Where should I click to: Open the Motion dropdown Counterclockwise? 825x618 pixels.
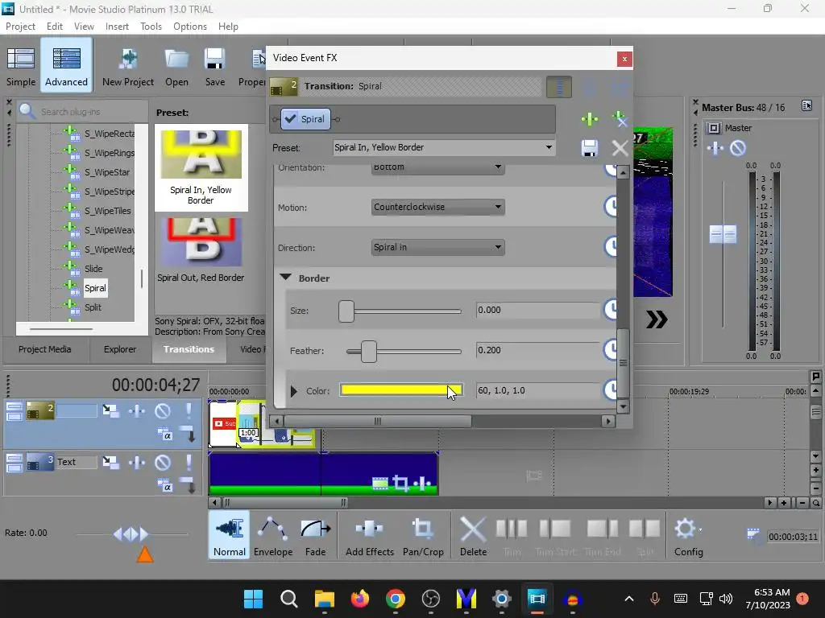point(437,207)
